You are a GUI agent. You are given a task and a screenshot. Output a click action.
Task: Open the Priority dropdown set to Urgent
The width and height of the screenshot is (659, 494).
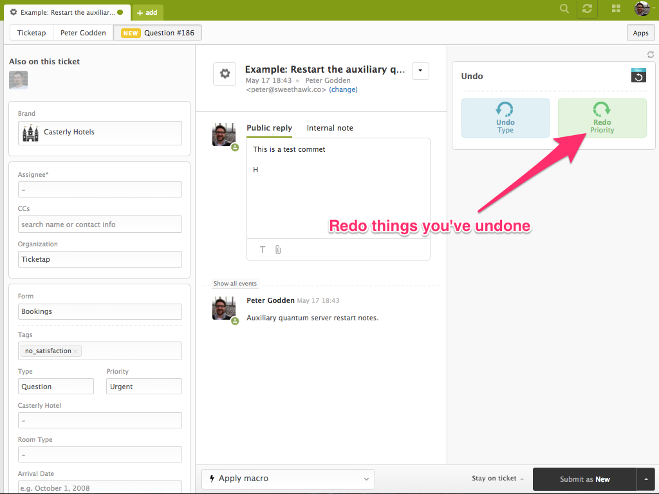144,387
